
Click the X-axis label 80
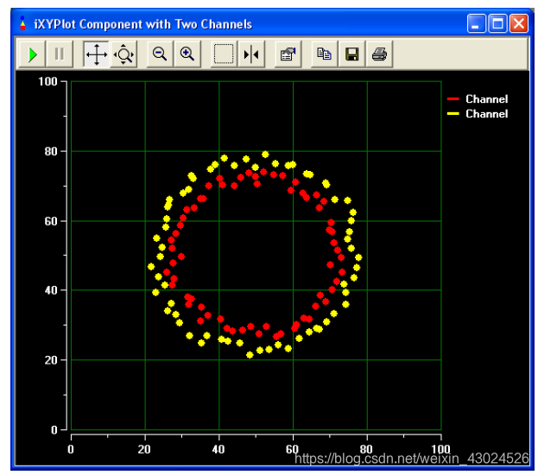[366, 449]
